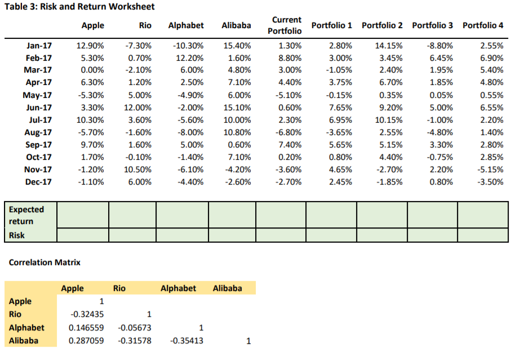Select the Expected return row label
The width and height of the screenshot is (511, 358).
pyautogui.click(x=26, y=215)
